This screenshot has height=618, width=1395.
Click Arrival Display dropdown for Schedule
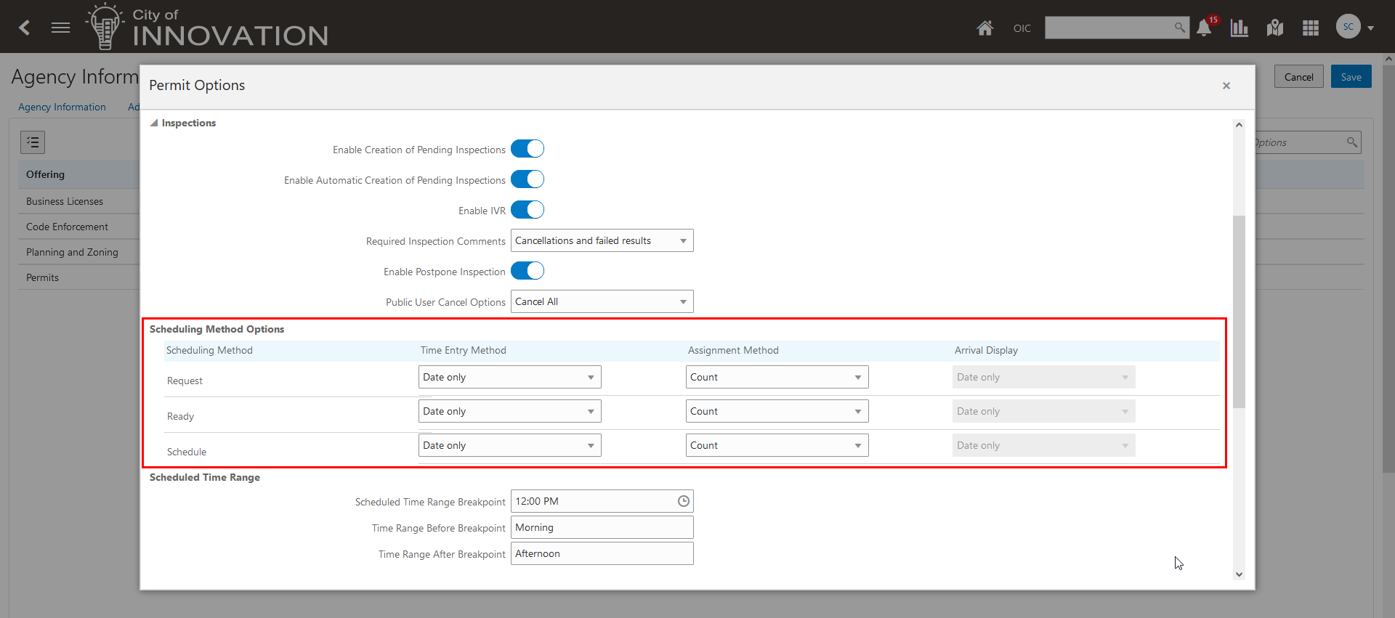(x=1043, y=445)
